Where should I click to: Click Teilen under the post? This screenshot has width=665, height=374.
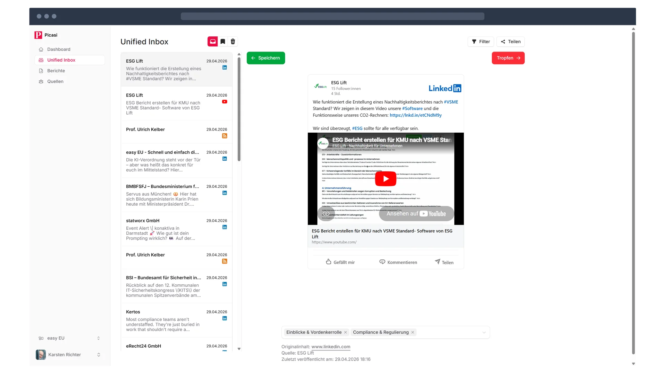pyautogui.click(x=444, y=262)
